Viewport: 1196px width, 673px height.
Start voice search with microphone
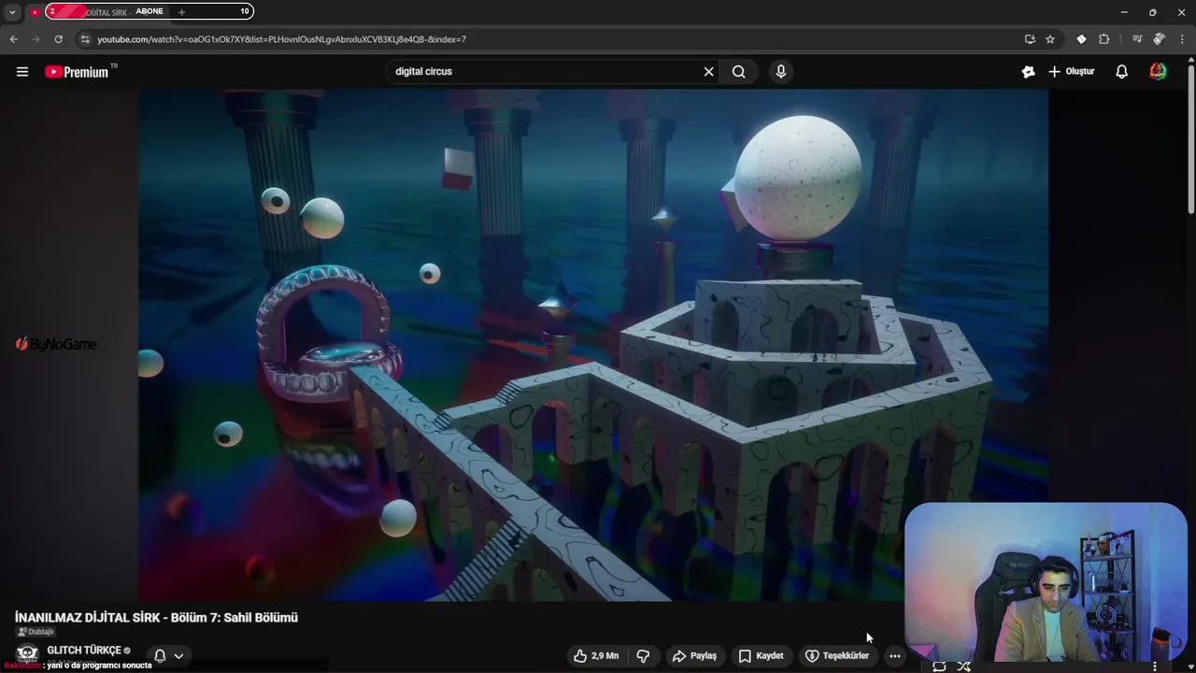tap(781, 72)
